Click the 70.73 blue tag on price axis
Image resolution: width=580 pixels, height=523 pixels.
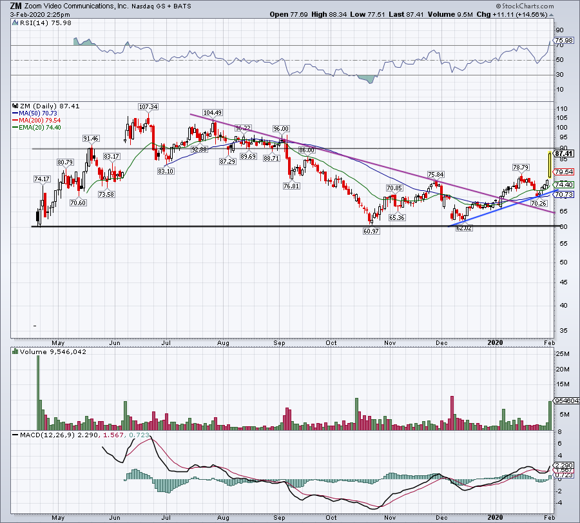(564, 195)
